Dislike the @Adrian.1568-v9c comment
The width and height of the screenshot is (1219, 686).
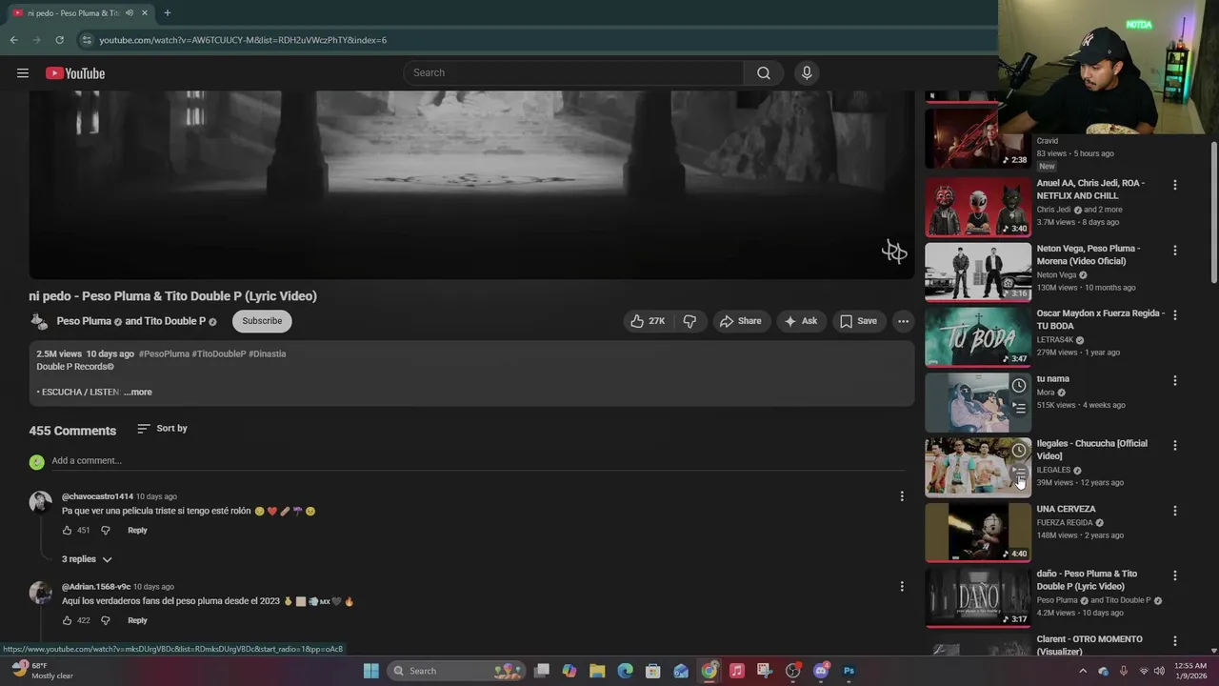[106, 621]
